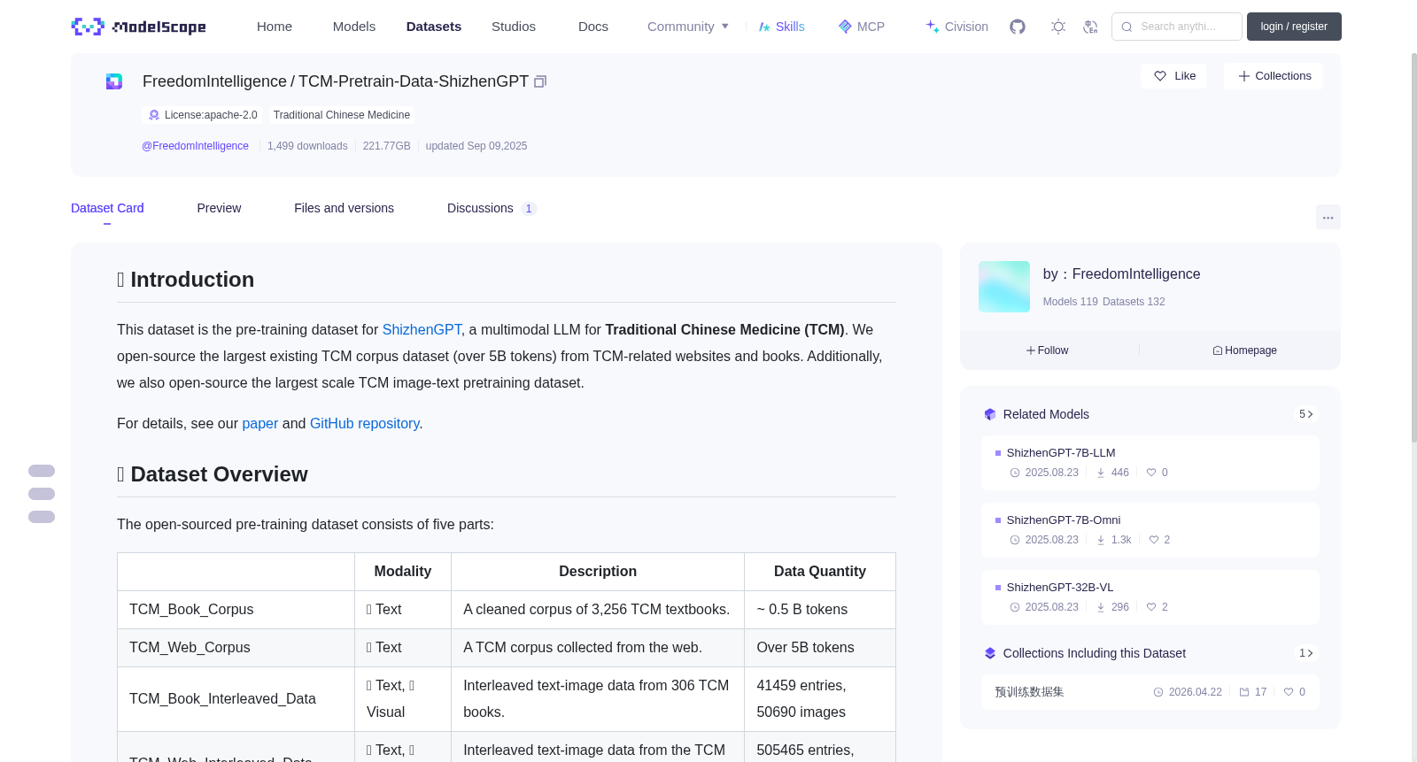Open the GitHub icon link
This screenshot has height=762, width=1417.
[1018, 27]
